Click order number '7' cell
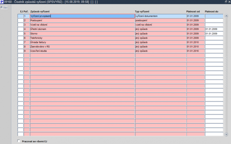 click(x=27, y=42)
